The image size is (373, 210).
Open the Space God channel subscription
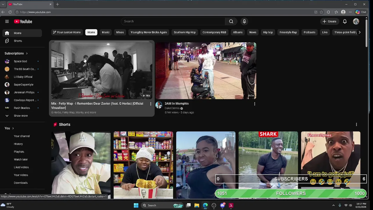[x=22, y=61]
